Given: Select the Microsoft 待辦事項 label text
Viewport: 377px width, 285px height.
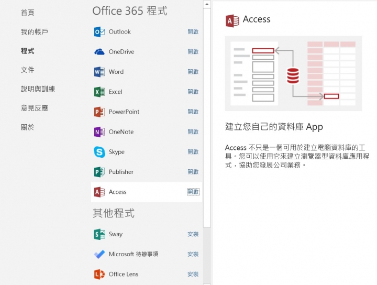Looking at the screenshot, I should click(x=134, y=254).
